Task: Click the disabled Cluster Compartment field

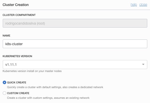Action: click(75, 24)
